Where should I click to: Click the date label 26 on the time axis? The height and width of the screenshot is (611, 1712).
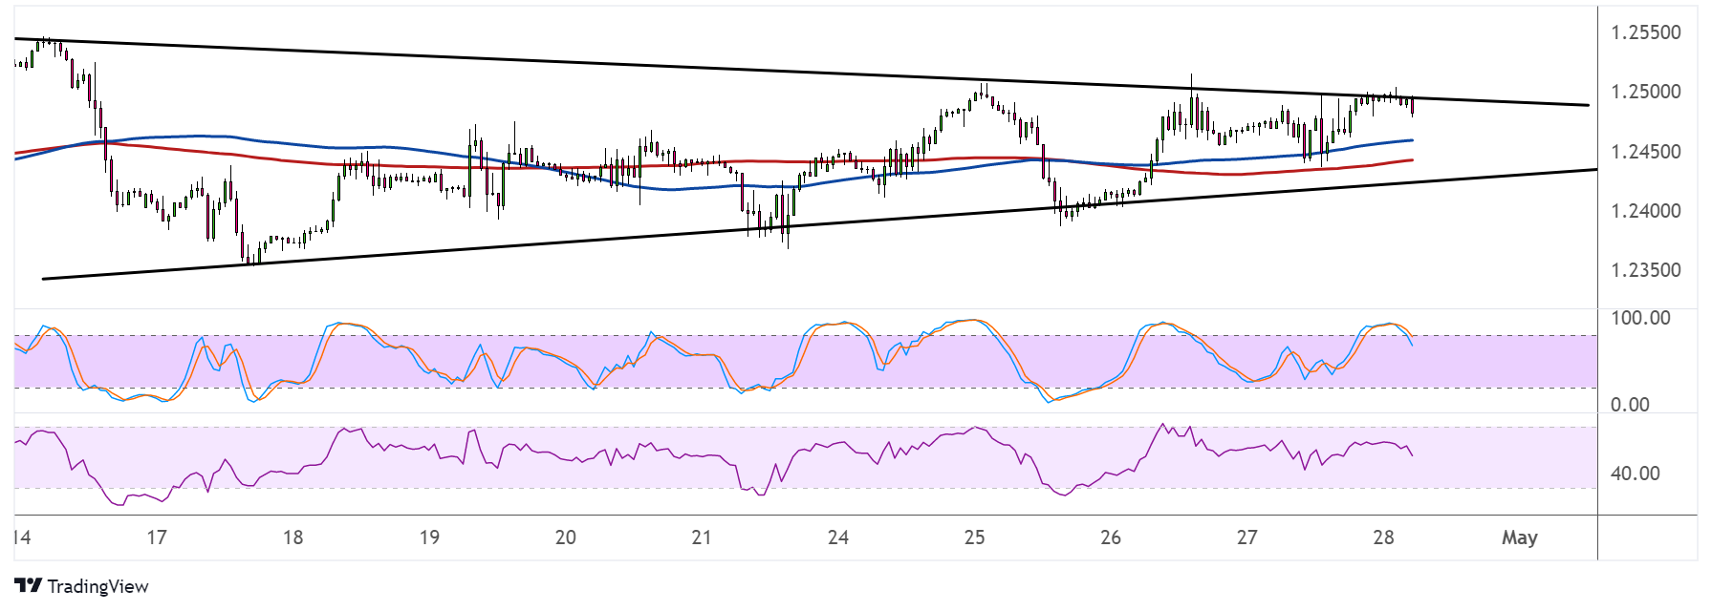[x=1111, y=537]
